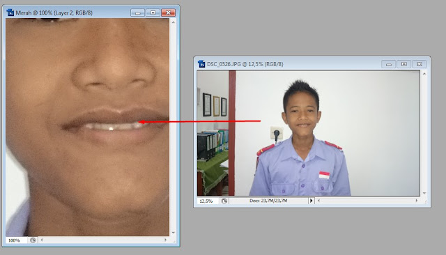Click the 12,5% zoom level field

coord(208,201)
